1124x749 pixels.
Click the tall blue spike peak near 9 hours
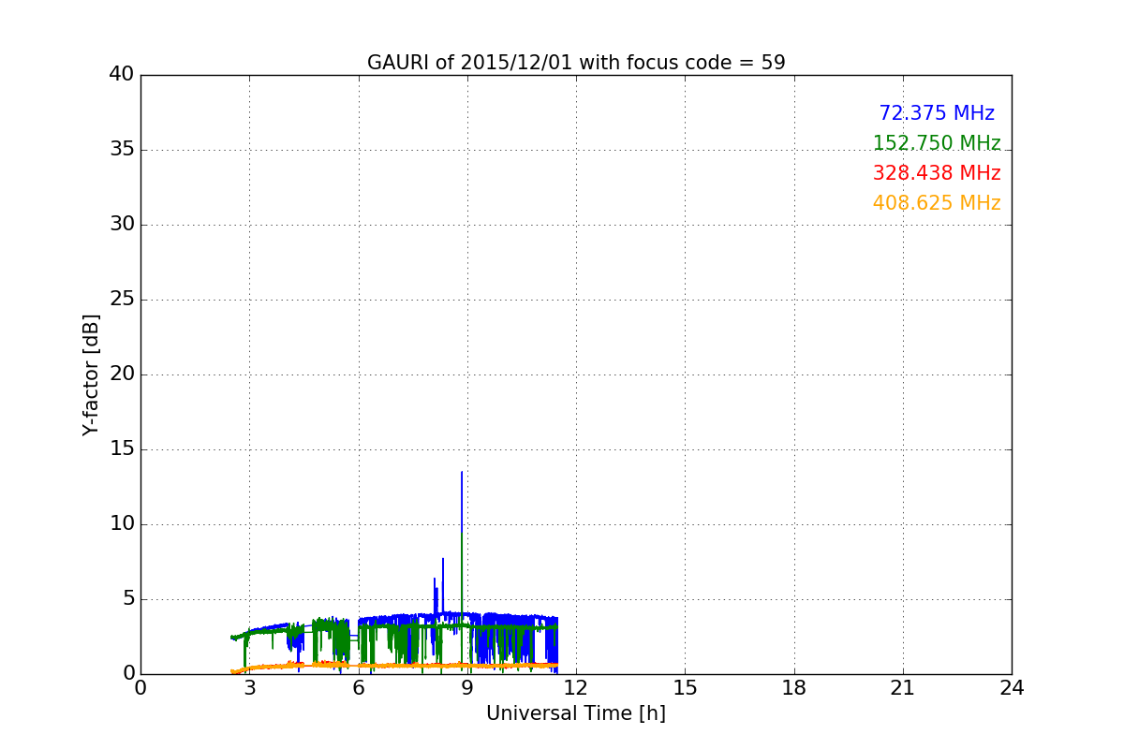pyautogui.click(x=462, y=474)
